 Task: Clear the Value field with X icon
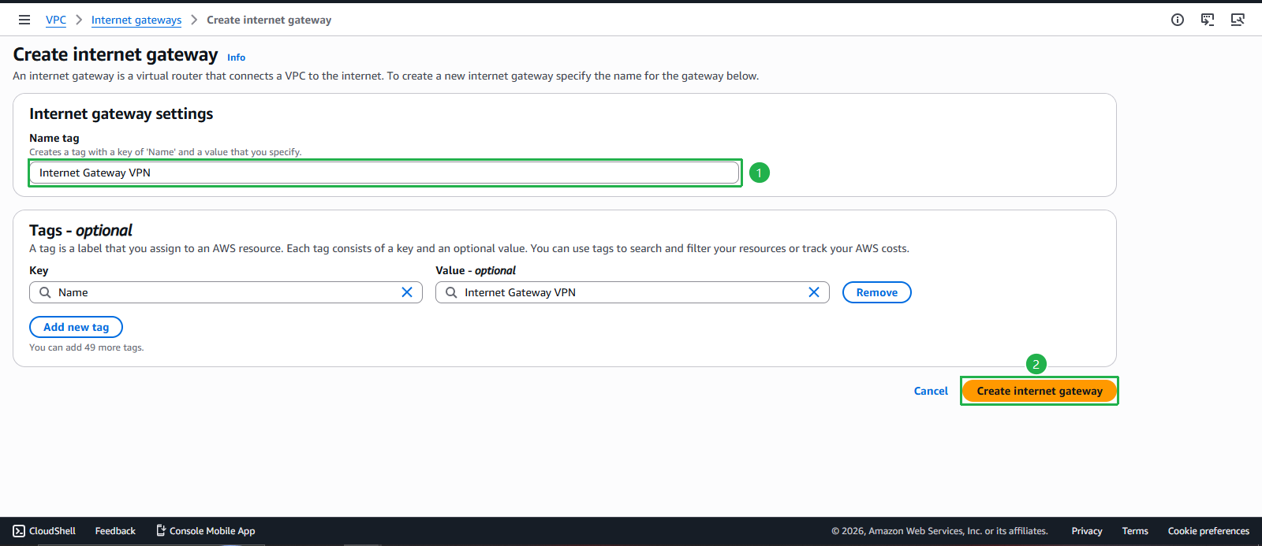click(x=814, y=292)
